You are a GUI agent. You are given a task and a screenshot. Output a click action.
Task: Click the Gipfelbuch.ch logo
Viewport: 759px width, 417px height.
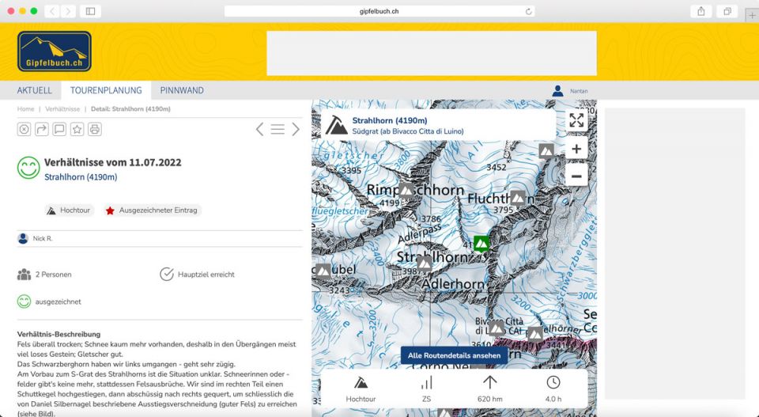[x=55, y=51]
